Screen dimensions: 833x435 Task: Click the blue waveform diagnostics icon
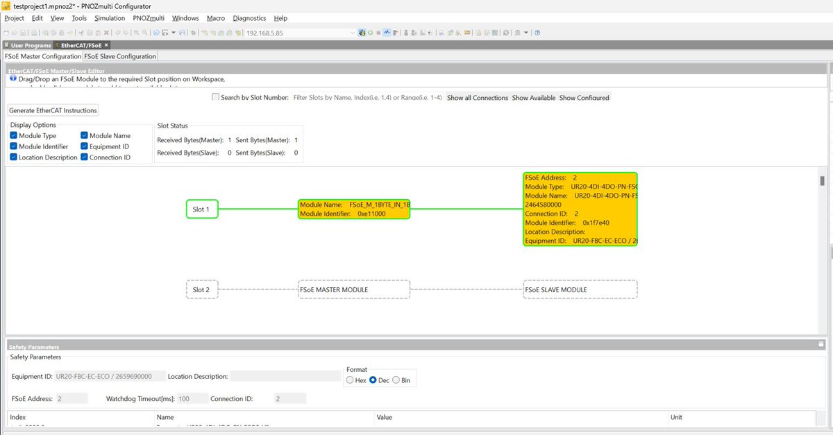tap(386, 33)
